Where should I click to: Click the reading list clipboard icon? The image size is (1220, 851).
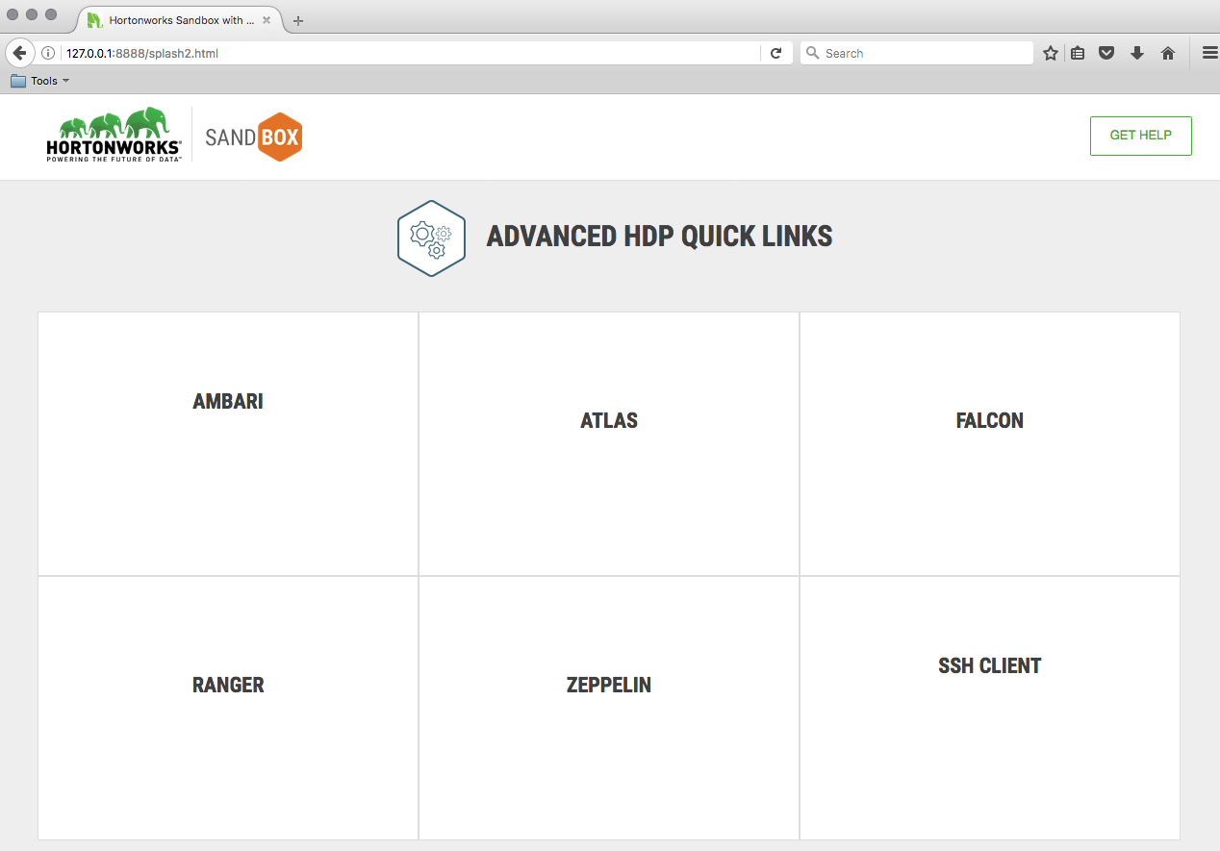point(1078,53)
